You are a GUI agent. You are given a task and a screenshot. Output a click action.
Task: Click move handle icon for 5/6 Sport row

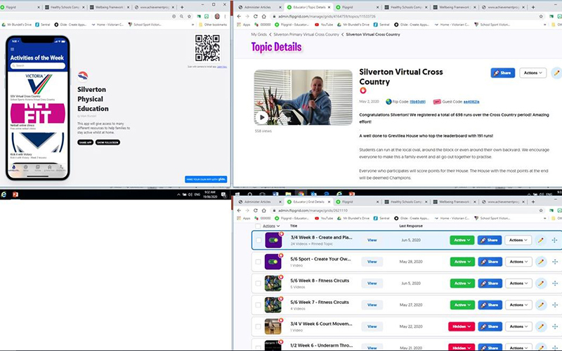coord(554,262)
